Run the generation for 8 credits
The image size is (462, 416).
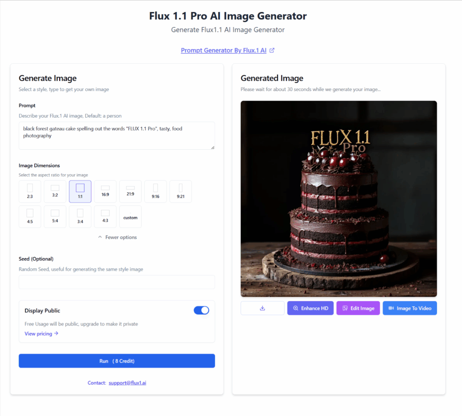[117, 361]
